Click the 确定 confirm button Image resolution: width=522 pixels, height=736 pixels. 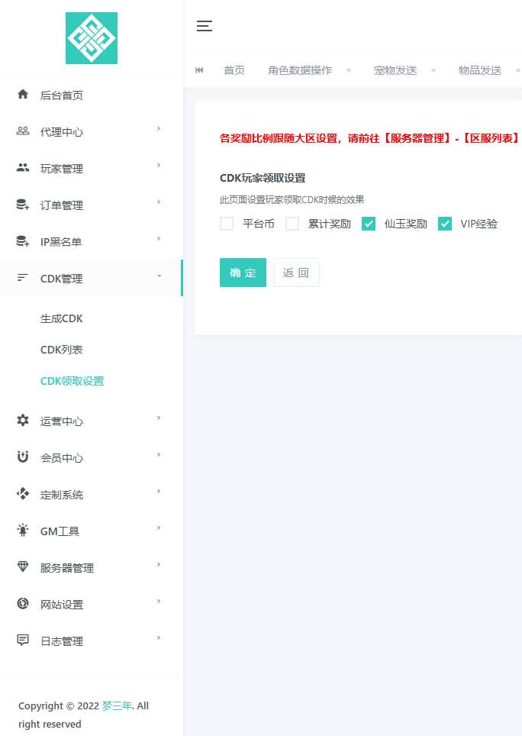[x=243, y=273]
